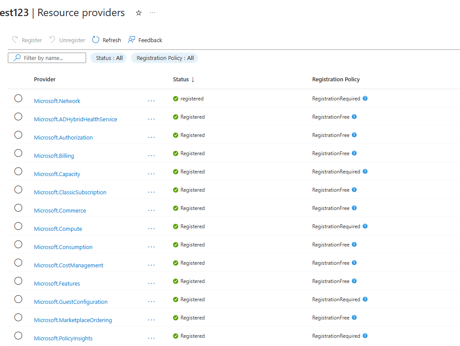The height and width of the screenshot is (346, 460).
Task: Click the info icon in Microsoft.Compute row
Action: click(365, 226)
